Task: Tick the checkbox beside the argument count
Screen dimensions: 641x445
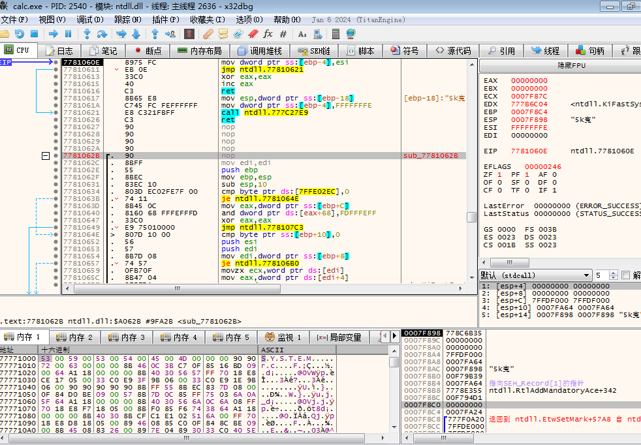Action: point(625,275)
